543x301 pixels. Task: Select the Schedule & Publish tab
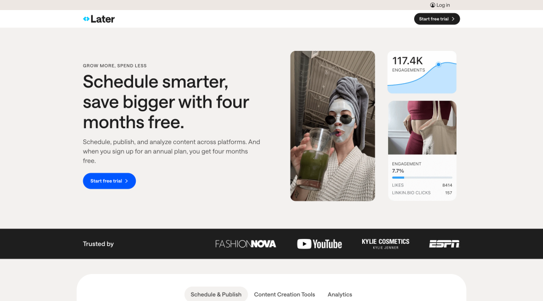click(x=216, y=295)
